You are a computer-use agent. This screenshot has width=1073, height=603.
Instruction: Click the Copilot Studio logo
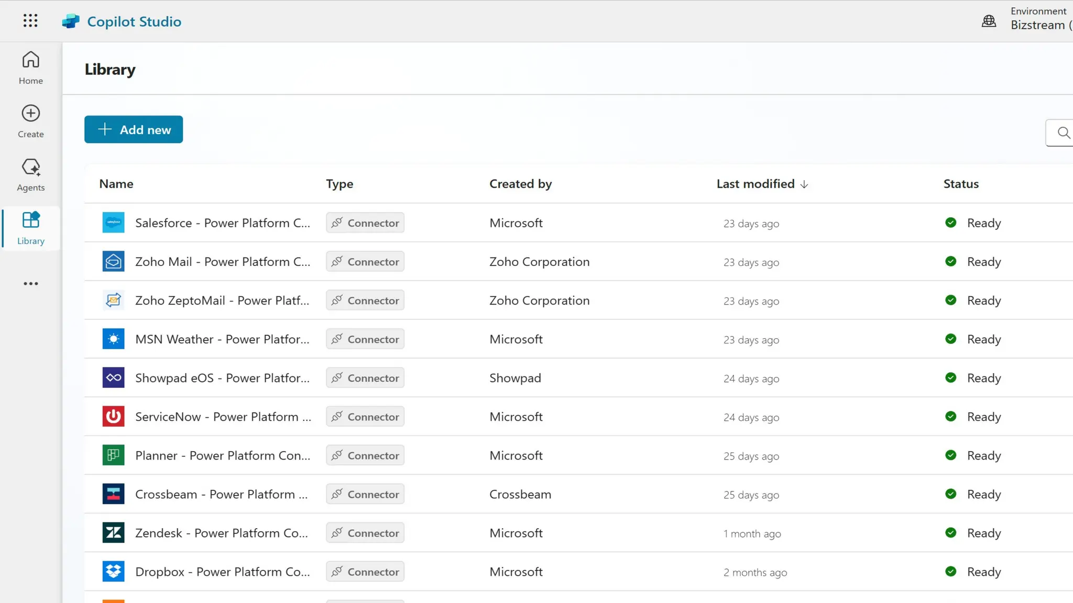click(x=71, y=21)
